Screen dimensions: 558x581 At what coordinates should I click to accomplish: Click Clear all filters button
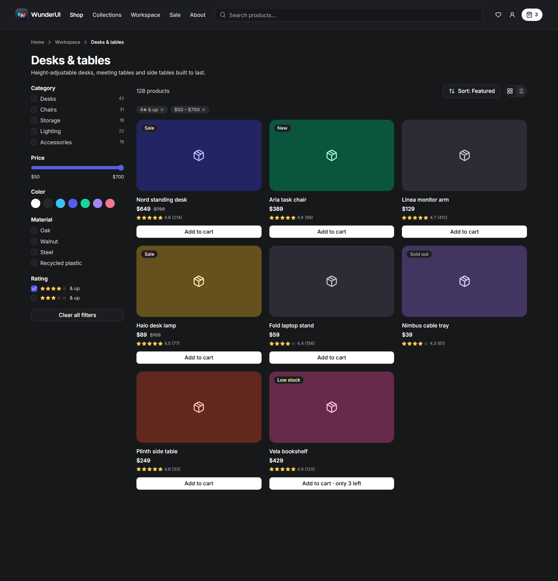pyautogui.click(x=77, y=315)
